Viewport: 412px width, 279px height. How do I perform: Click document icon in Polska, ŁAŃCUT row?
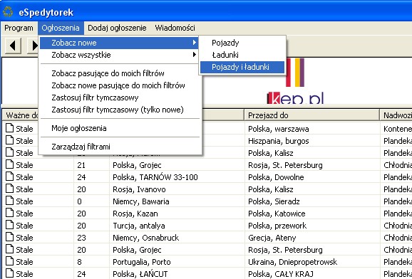10,273
